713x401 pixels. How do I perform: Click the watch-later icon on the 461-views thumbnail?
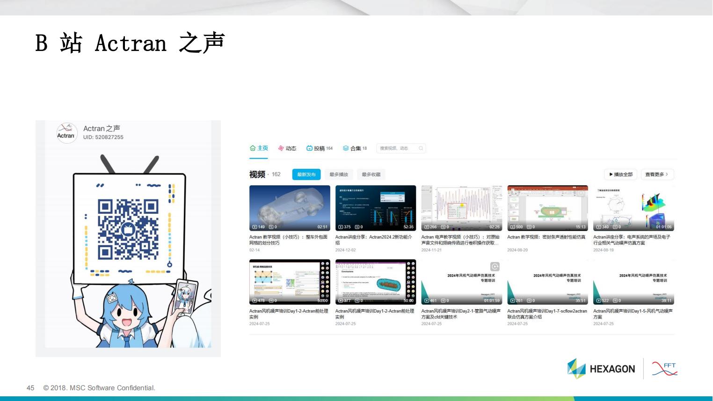point(495,266)
